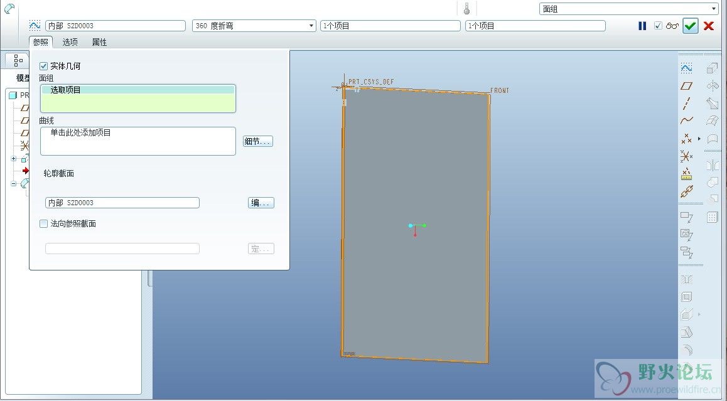Viewport: 727px width, 401px height.
Task: Select the Datum Coordinate System tool
Action: tap(687, 156)
